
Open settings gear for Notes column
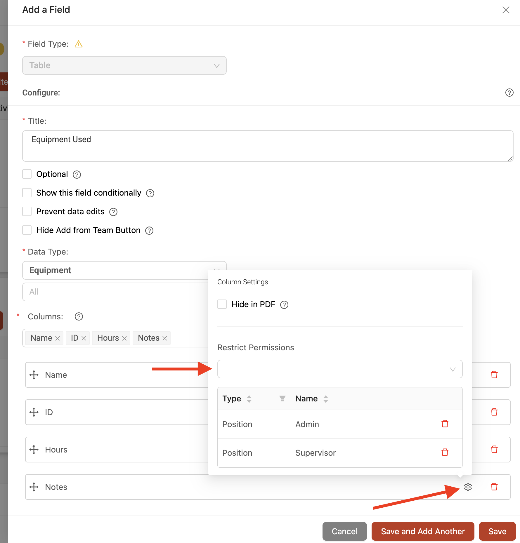pos(468,487)
